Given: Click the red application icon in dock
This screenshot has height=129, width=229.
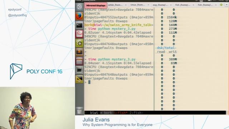Looking at the screenshot, I should pyautogui.click(x=79, y=34).
